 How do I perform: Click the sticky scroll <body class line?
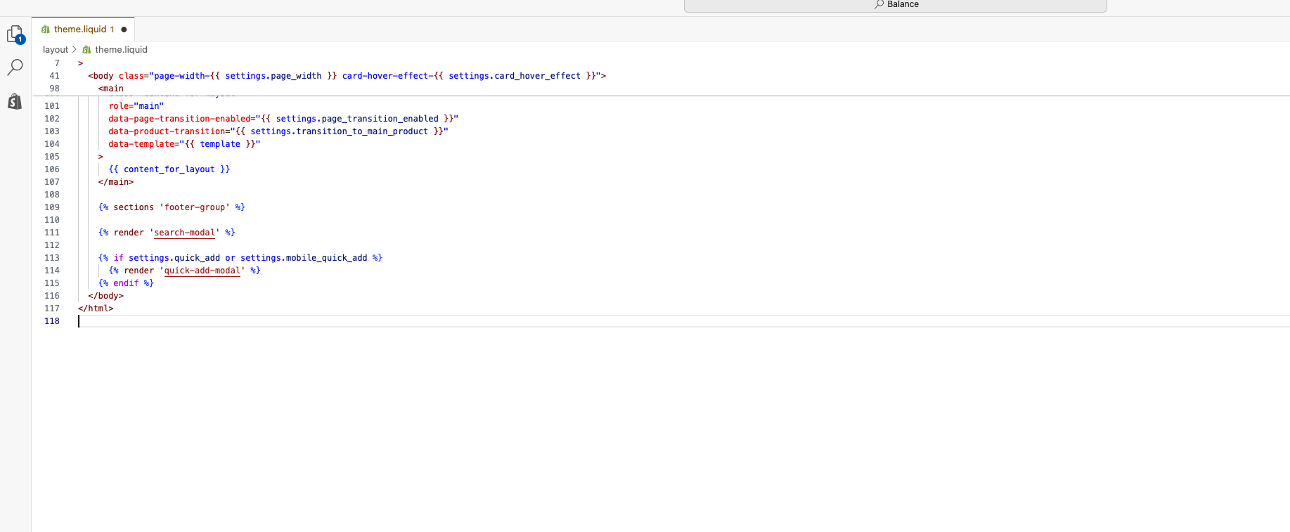(347, 76)
